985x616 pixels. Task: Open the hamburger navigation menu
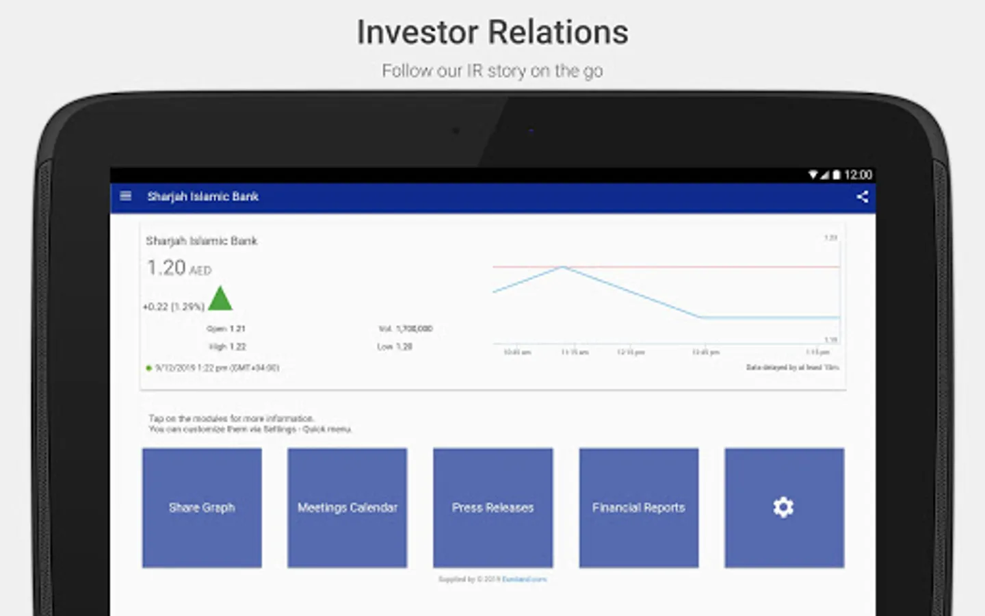[125, 196]
